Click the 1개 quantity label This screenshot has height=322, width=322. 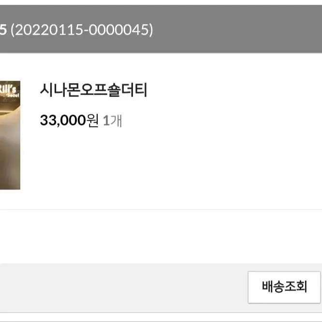tap(112, 120)
